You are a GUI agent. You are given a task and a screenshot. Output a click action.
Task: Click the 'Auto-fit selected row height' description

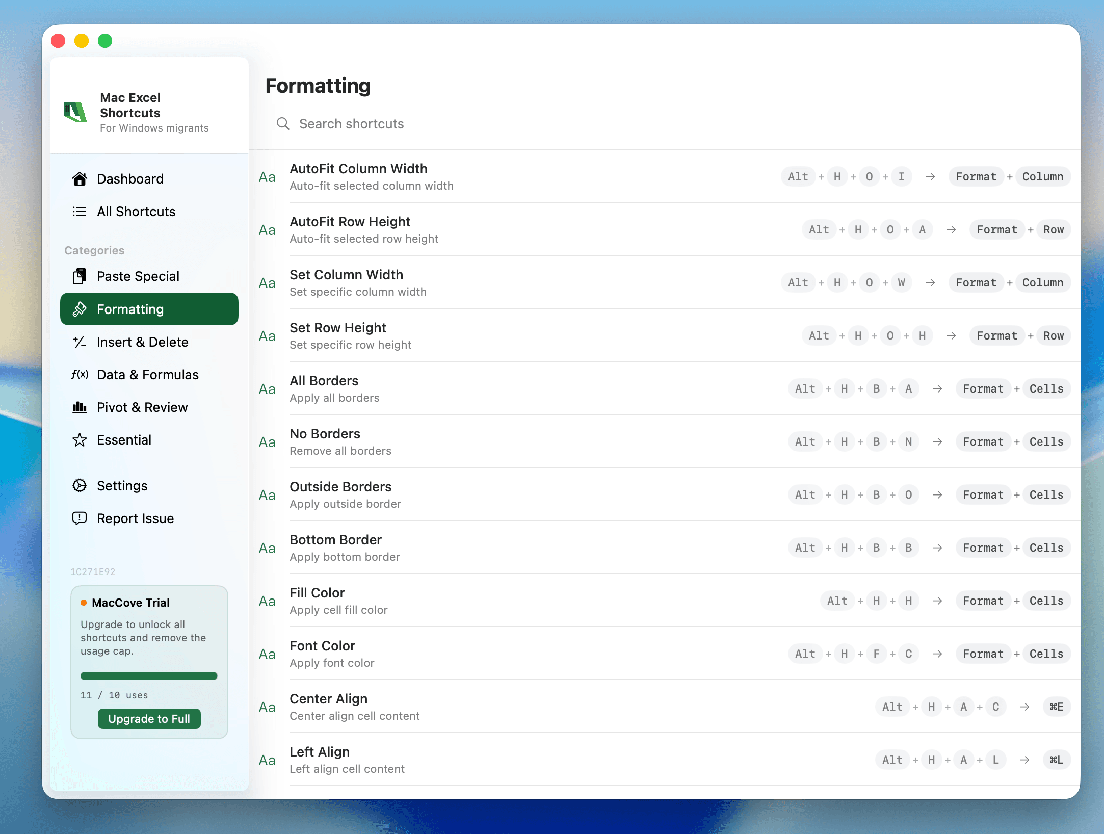tap(364, 239)
